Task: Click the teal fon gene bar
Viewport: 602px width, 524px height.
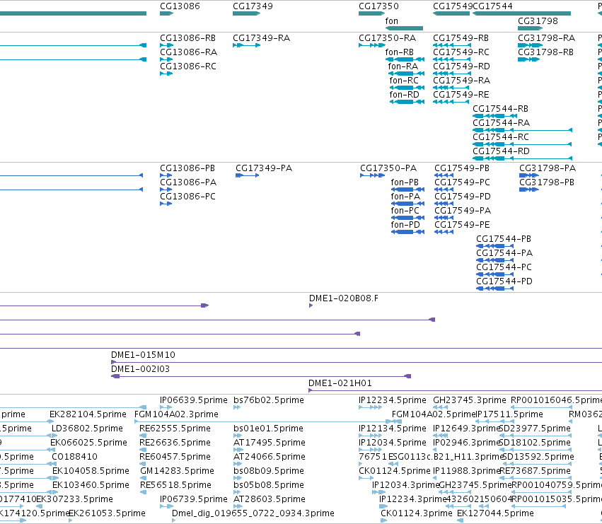Action: [404, 28]
